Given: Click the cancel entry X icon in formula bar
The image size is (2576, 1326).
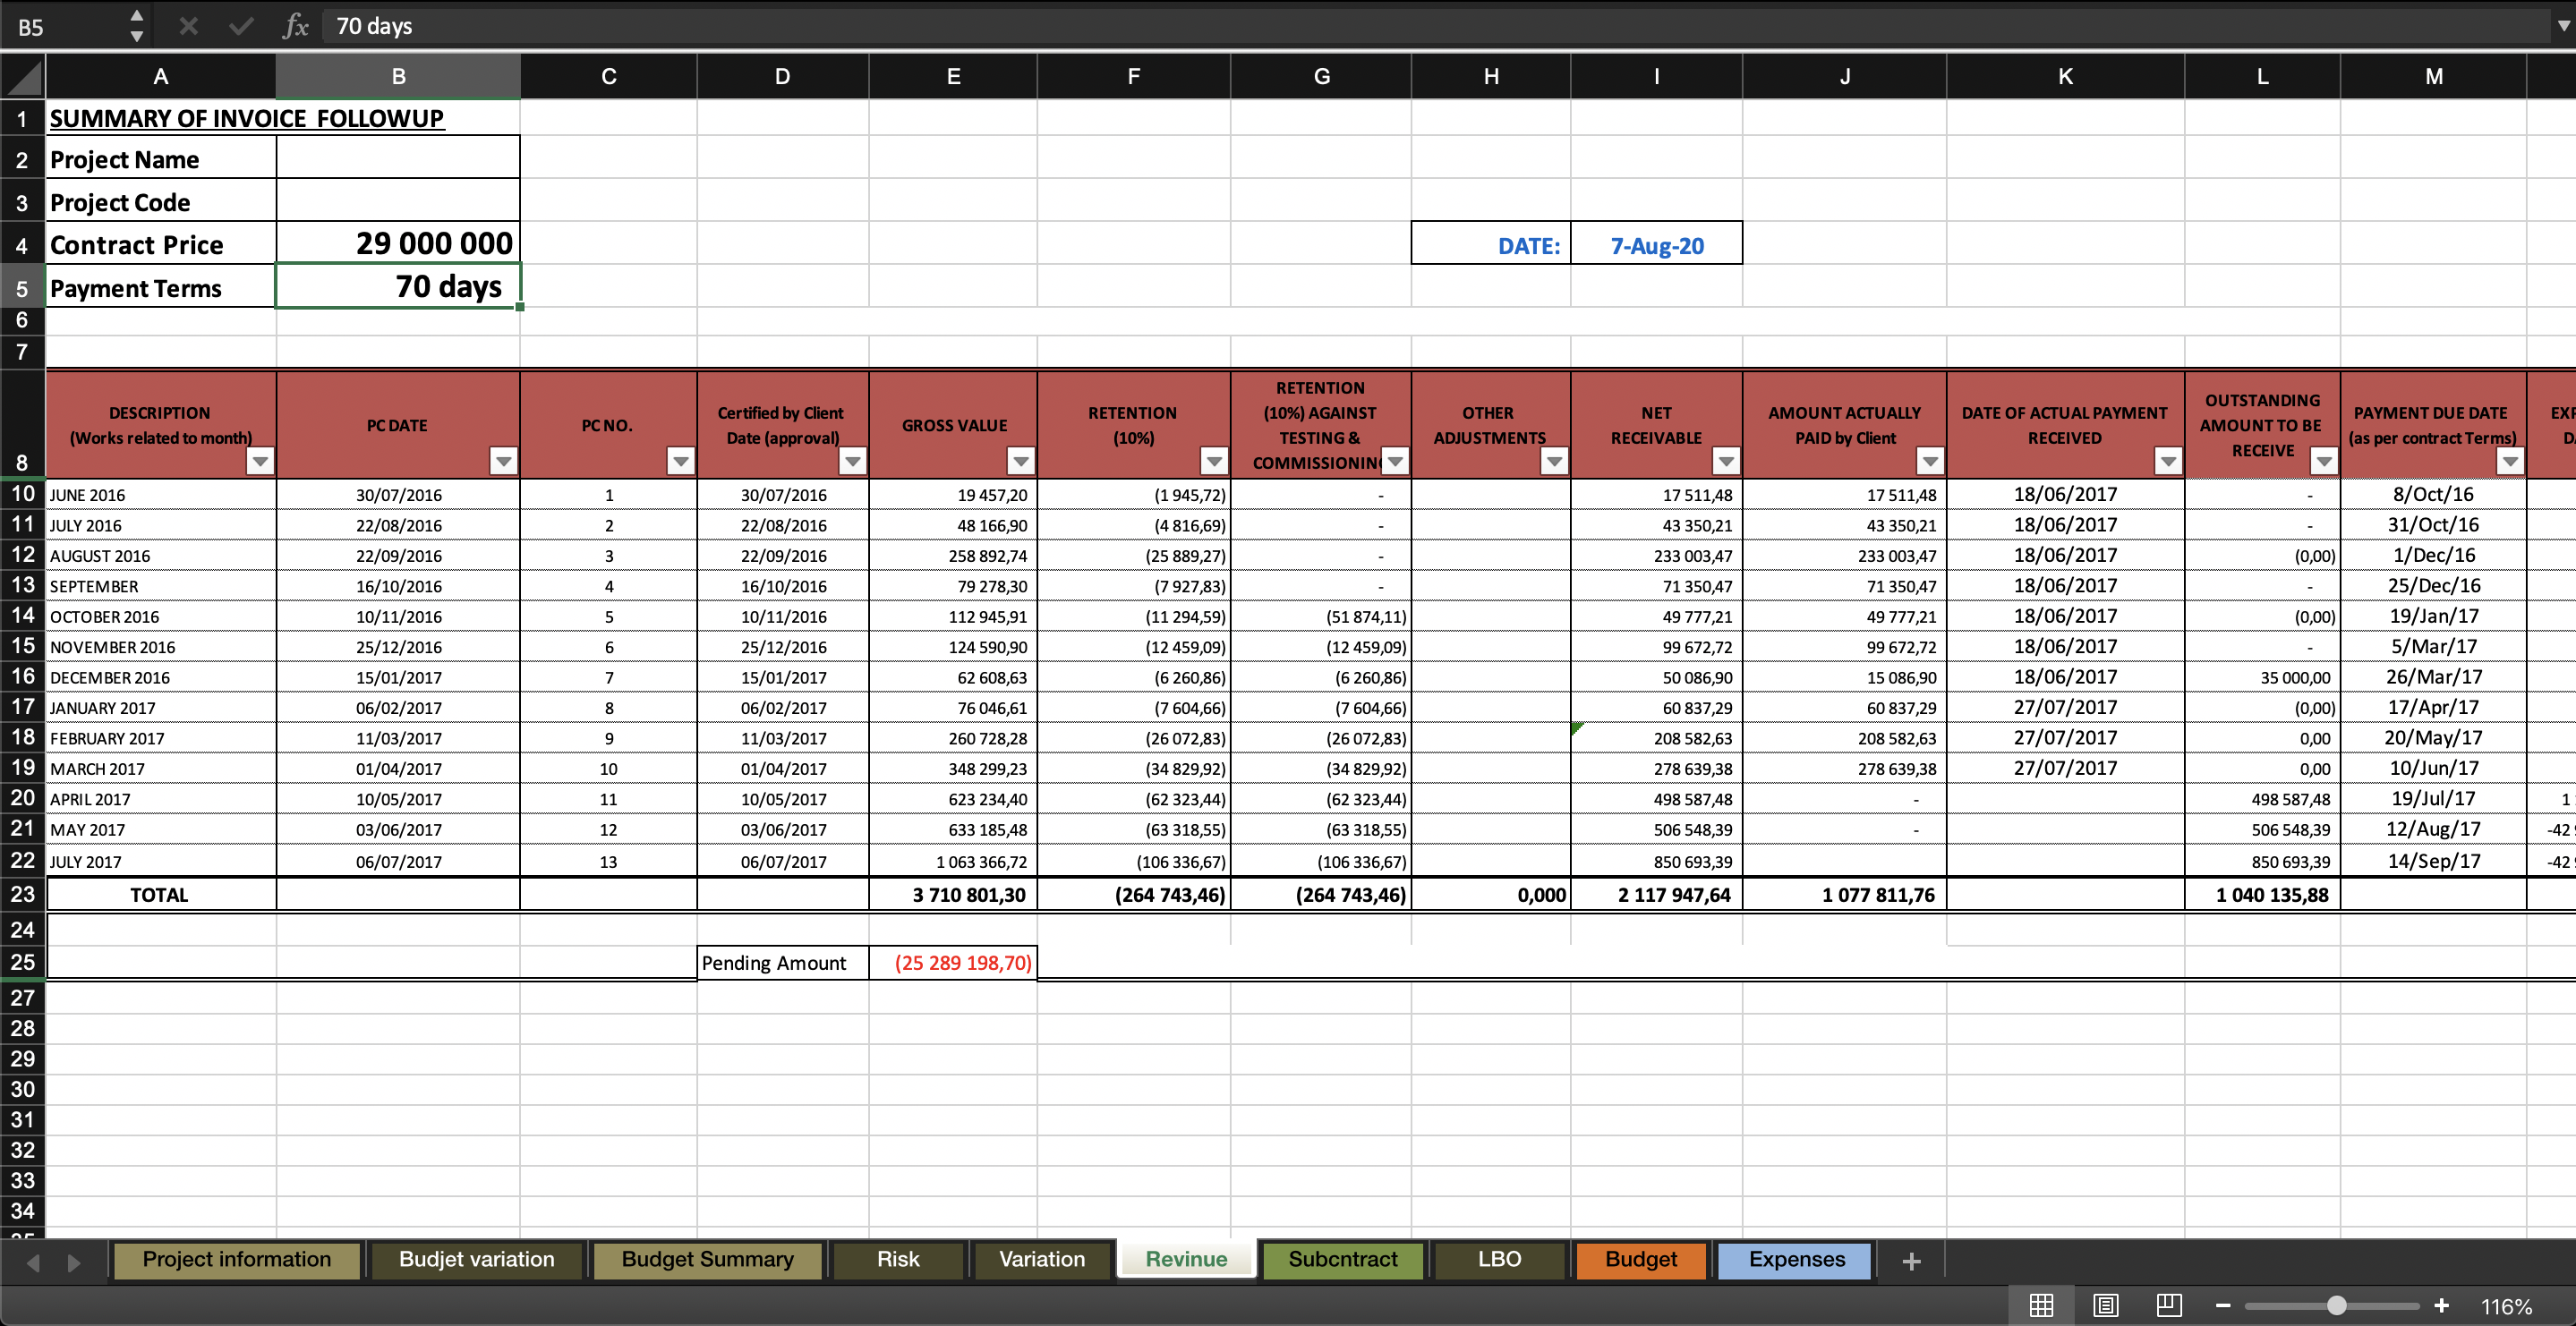Looking at the screenshot, I should point(188,26).
